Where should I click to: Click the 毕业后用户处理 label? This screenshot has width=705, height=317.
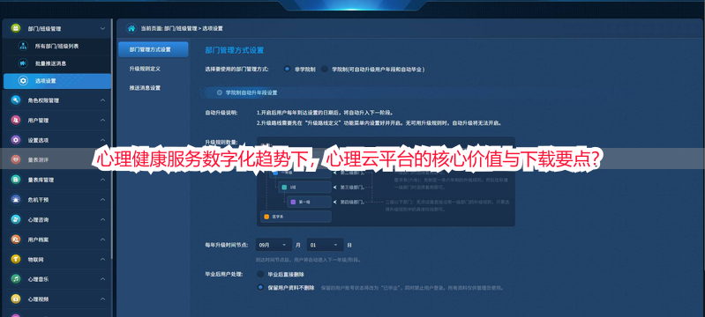click(223, 274)
